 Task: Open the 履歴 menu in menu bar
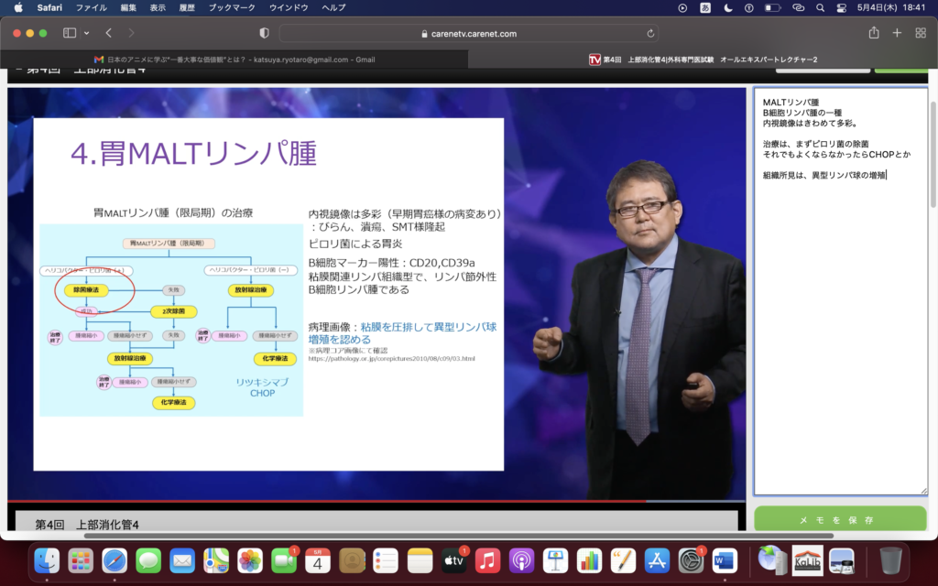(x=189, y=7)
